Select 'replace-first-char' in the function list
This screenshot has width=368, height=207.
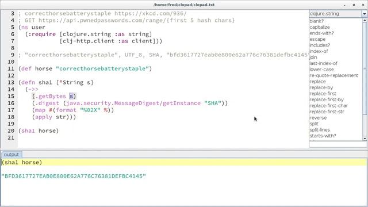(328, 106)
